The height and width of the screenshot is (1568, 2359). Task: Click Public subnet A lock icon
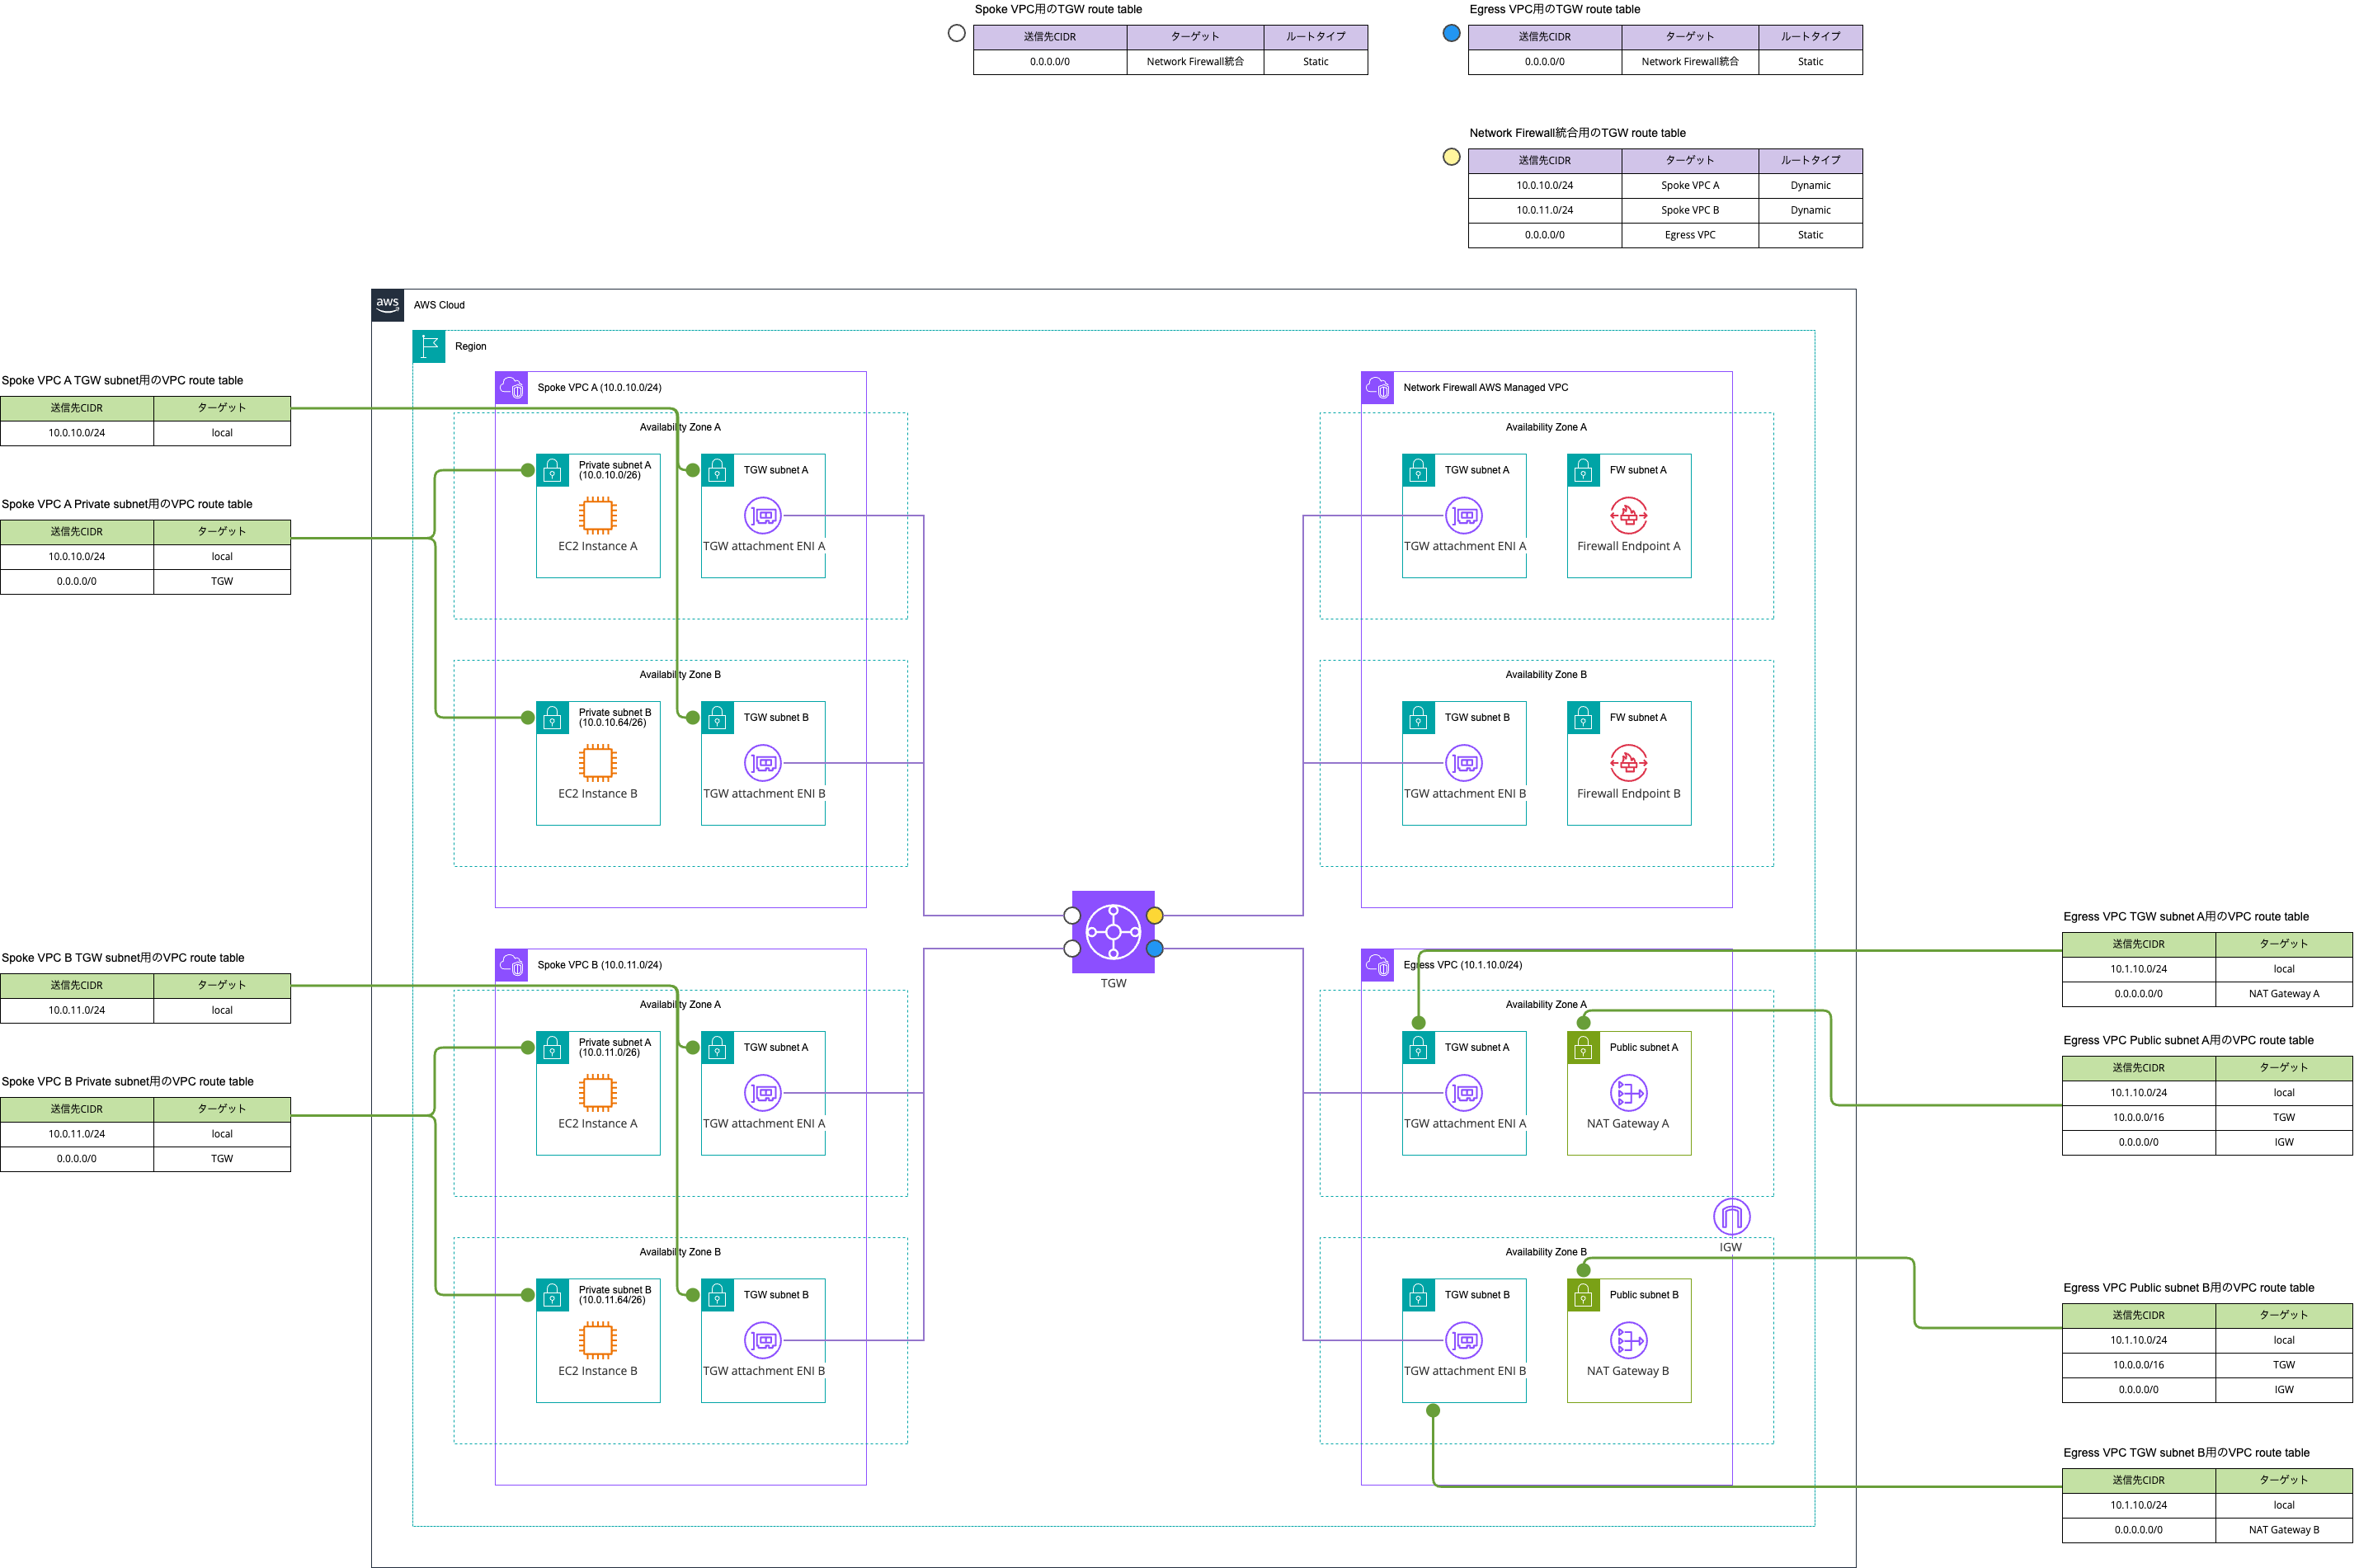pos(1584,1048)
